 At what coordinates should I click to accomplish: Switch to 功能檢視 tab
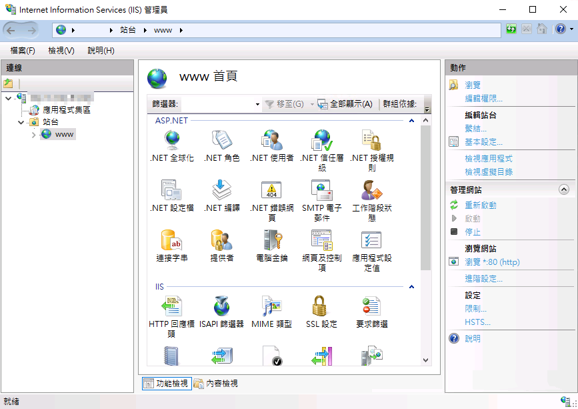[167, 384]
